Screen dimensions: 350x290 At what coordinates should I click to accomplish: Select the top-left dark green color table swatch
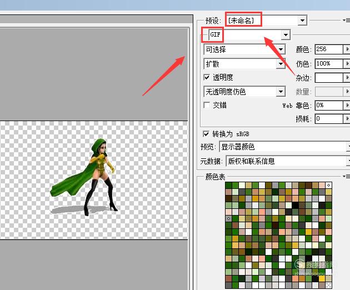(228, 185)
